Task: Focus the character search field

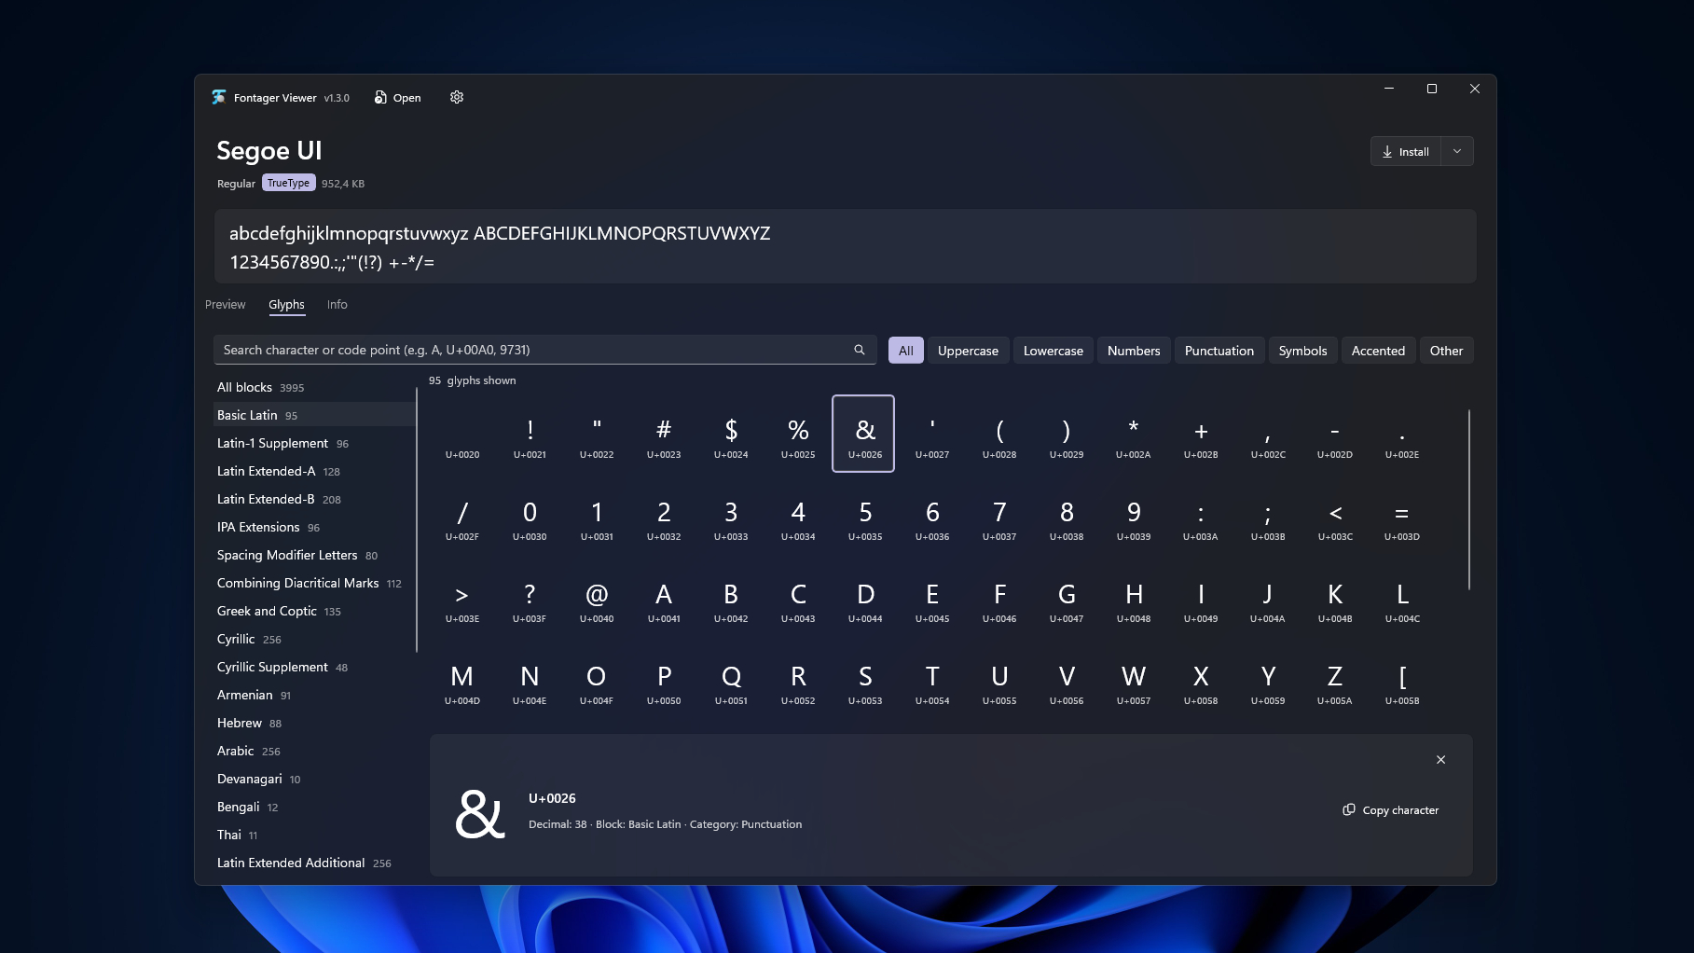Action: click(545, 350)
